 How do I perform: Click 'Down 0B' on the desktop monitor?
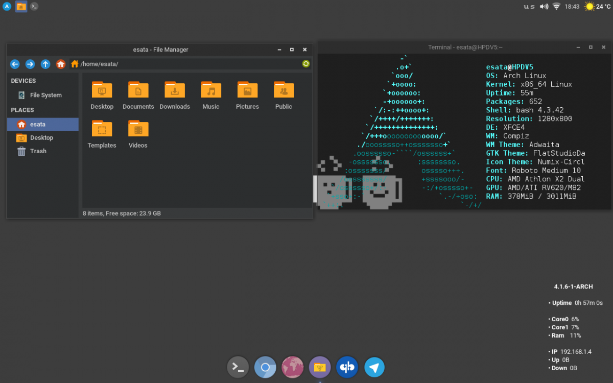coord(562,368)
